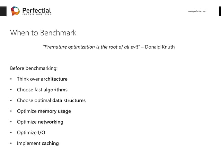
Task: Select the 'Before benchmarking:' heading
Action: 34,68
